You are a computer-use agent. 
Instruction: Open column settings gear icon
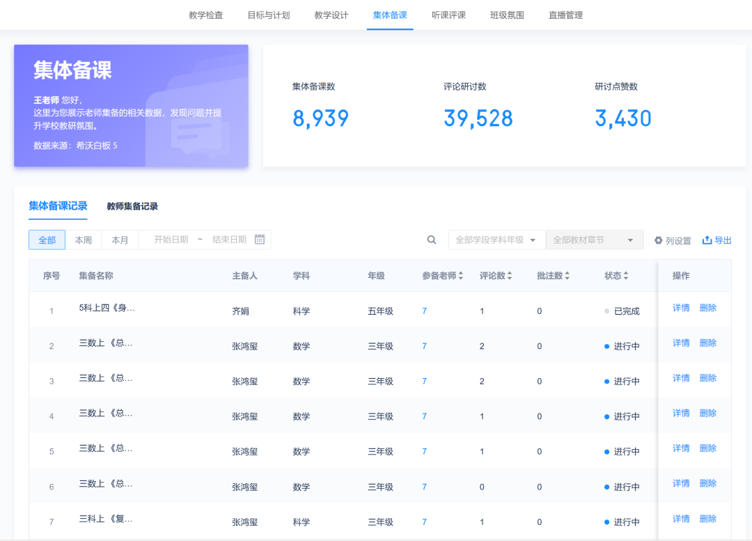pyautogui.click(x=659, y=240)
